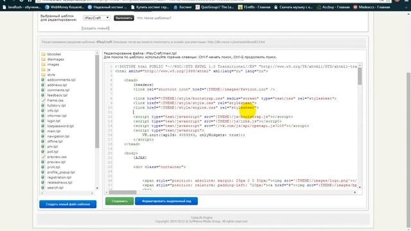Open the dleimages folder icon
This screenshot has width=411, height=231.
tap(43, 60)
